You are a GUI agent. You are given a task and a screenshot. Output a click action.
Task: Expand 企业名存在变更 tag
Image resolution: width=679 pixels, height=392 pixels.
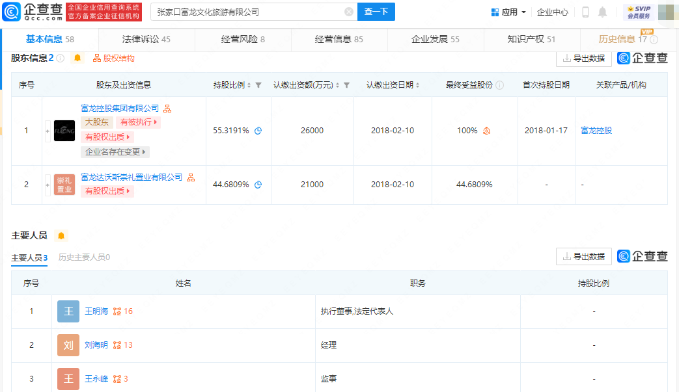[115, 151]
